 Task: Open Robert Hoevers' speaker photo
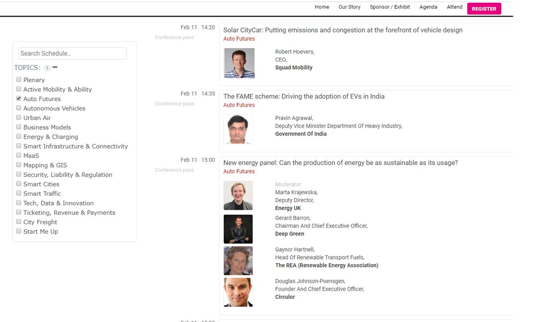(239, 63)
